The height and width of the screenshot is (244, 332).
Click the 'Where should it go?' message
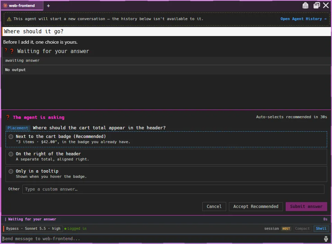pos(166,32)
